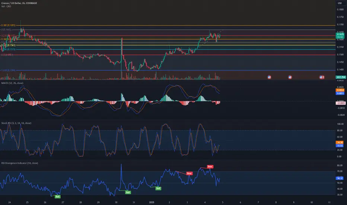Click the green 0.1635 current price label
This screenshot has height=205, width=347.
[x=340, y=34]
